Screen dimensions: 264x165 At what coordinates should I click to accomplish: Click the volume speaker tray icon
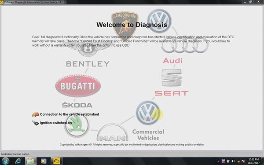pos(233,161)
